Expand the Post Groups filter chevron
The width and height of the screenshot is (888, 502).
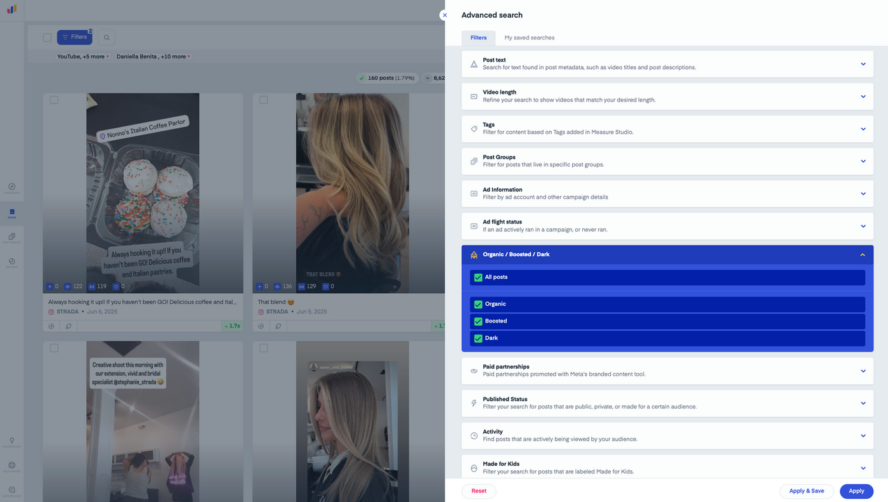click(863, 161)
